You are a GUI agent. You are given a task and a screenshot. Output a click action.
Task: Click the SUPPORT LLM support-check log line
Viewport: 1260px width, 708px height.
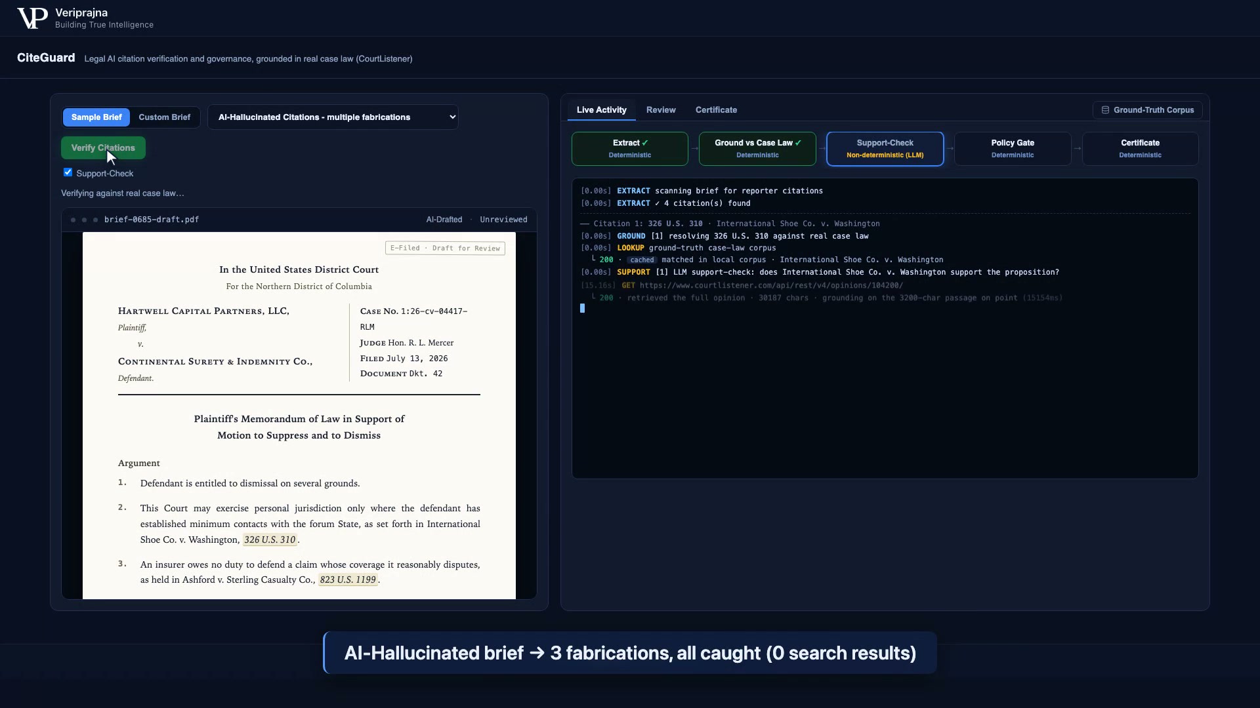(820, 273)
